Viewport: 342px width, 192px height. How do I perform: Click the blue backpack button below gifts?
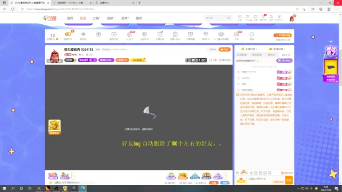(225, 183)
